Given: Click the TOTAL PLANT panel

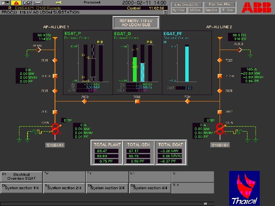Looking at the screenshot, I should [x=107, y=153].
